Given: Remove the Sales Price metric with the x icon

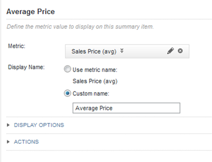Looking at the screenshot, I should point(180,51).
